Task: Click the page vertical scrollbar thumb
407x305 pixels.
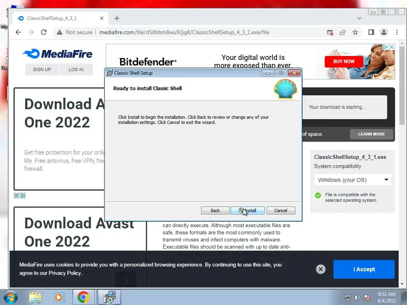Action: pos(402,86)
